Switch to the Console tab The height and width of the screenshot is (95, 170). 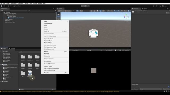[12, 48]
